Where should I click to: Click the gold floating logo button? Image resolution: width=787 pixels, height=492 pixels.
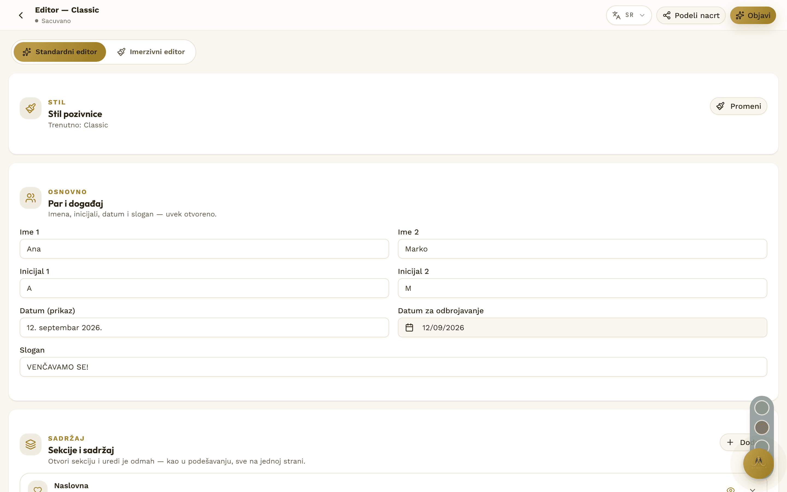[758, 463]
